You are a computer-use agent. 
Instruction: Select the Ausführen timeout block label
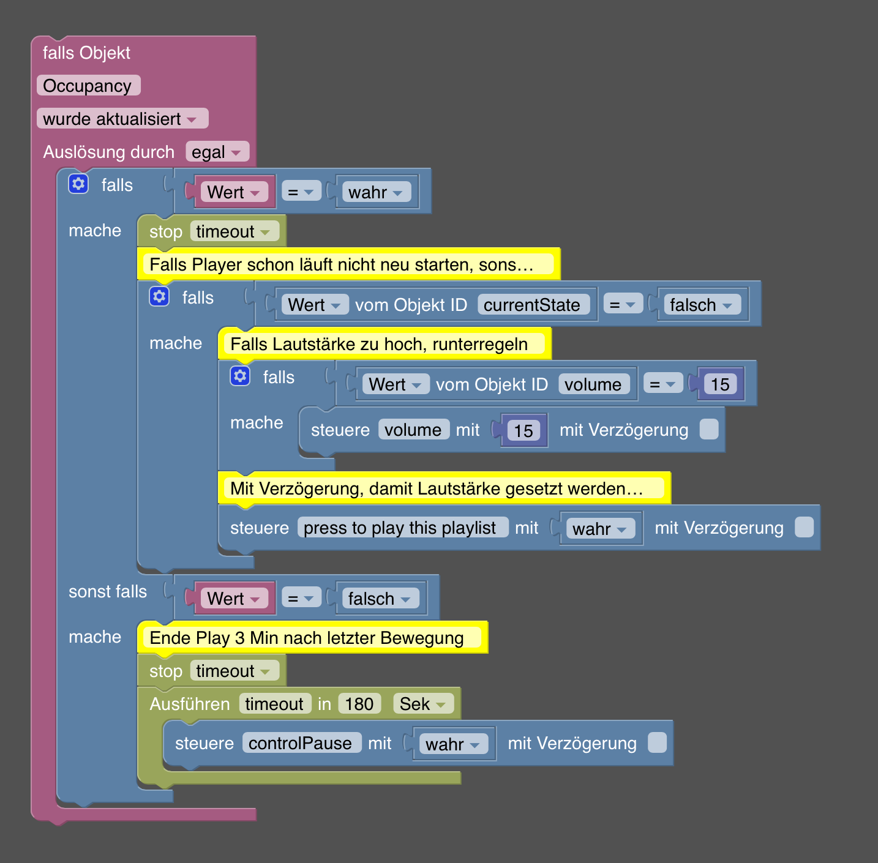(x=190, y=704)
